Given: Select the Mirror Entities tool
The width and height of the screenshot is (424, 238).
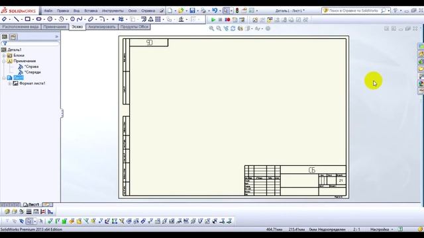Looking at the screenshot, I should [x=150, y=19].
